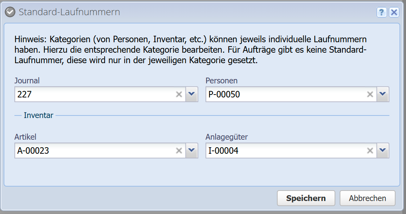Click the checkmark icon in title bar
The height and width of the screenshot is (214, 406).
point(10,12)
